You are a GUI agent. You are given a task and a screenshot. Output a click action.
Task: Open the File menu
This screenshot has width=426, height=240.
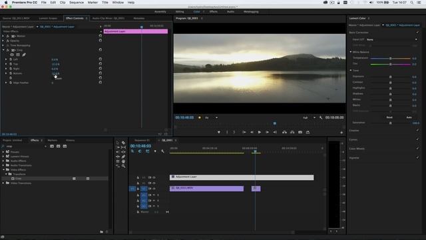coord(43,3)
